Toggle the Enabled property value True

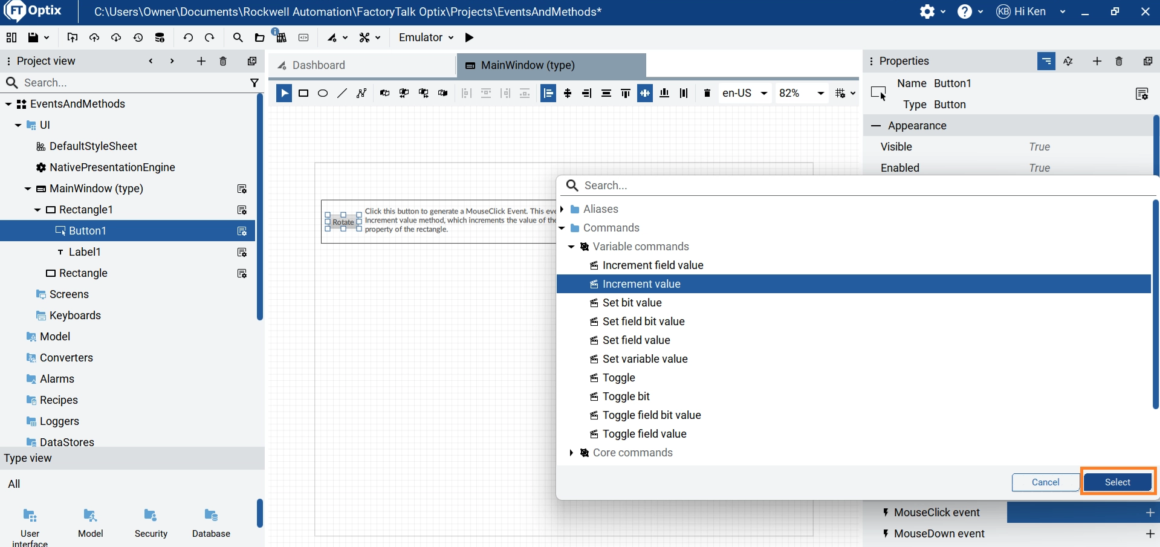[x=1040, y=168]
